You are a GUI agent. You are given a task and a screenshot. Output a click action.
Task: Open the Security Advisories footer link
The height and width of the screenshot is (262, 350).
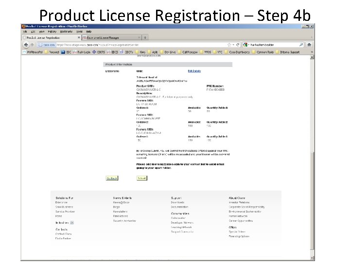click(x=124, y=221)
